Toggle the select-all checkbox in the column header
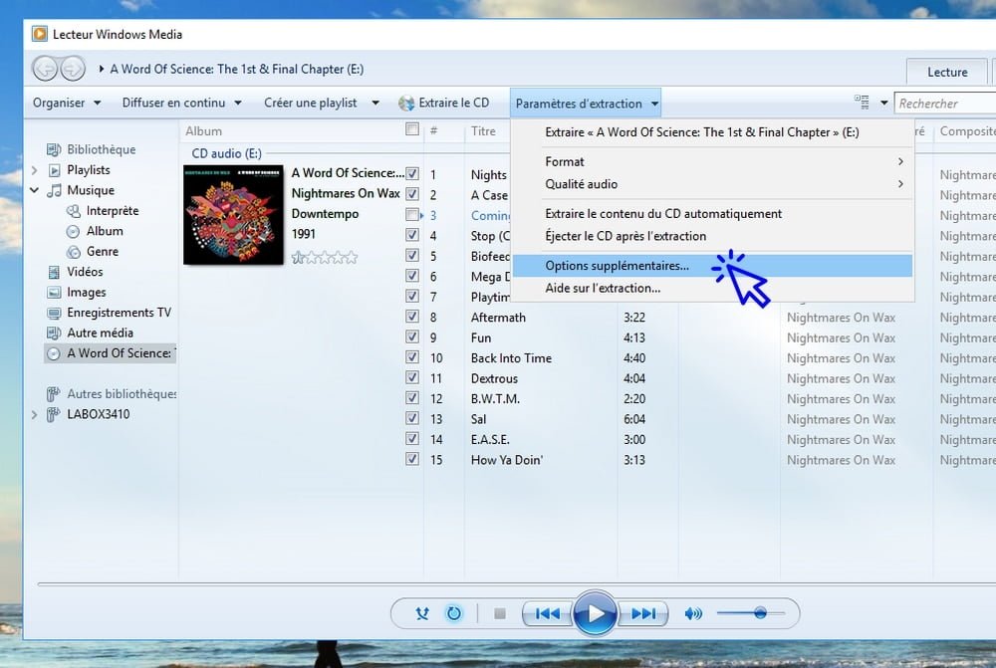This screenshot has width=996, height=668. tap(412, 129)
